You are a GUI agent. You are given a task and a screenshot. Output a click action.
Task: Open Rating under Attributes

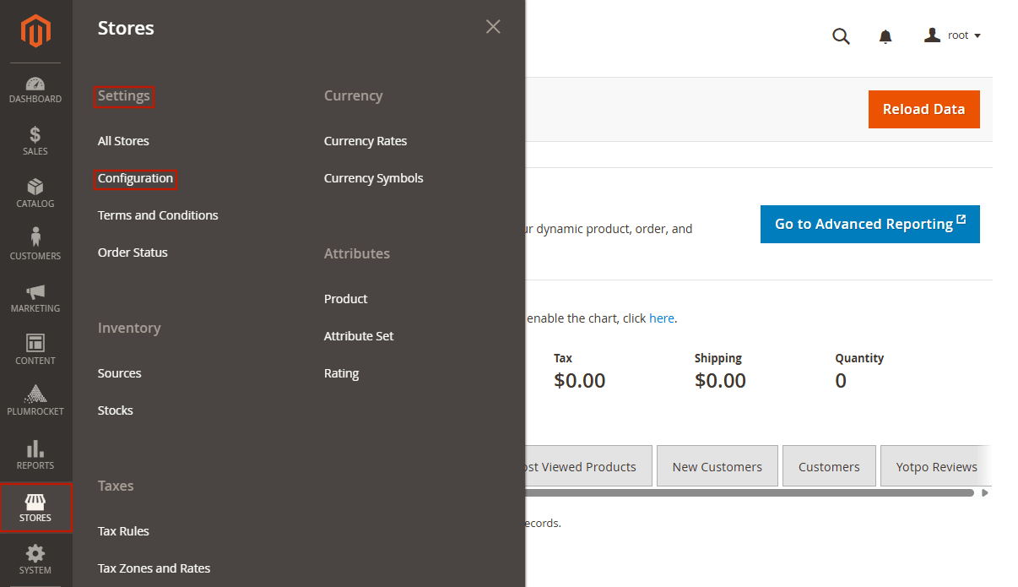pos(342,373)
